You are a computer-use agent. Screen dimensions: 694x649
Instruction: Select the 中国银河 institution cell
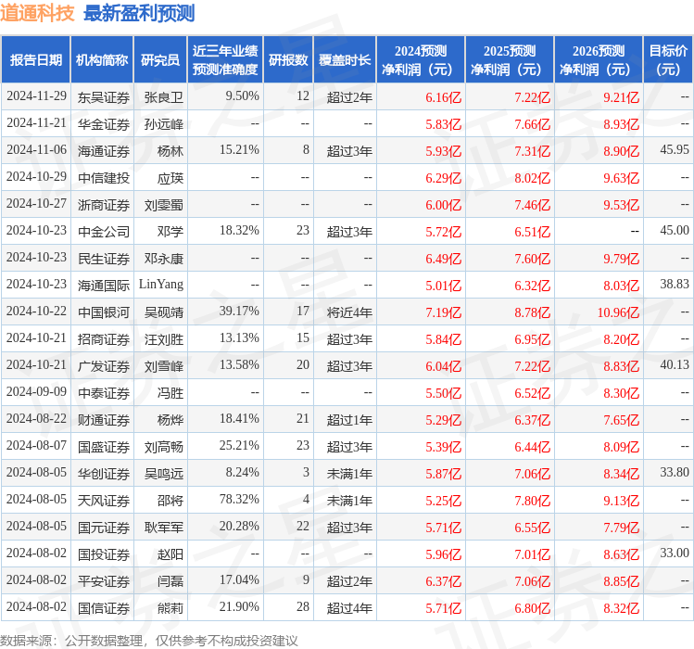click(104, 312)
